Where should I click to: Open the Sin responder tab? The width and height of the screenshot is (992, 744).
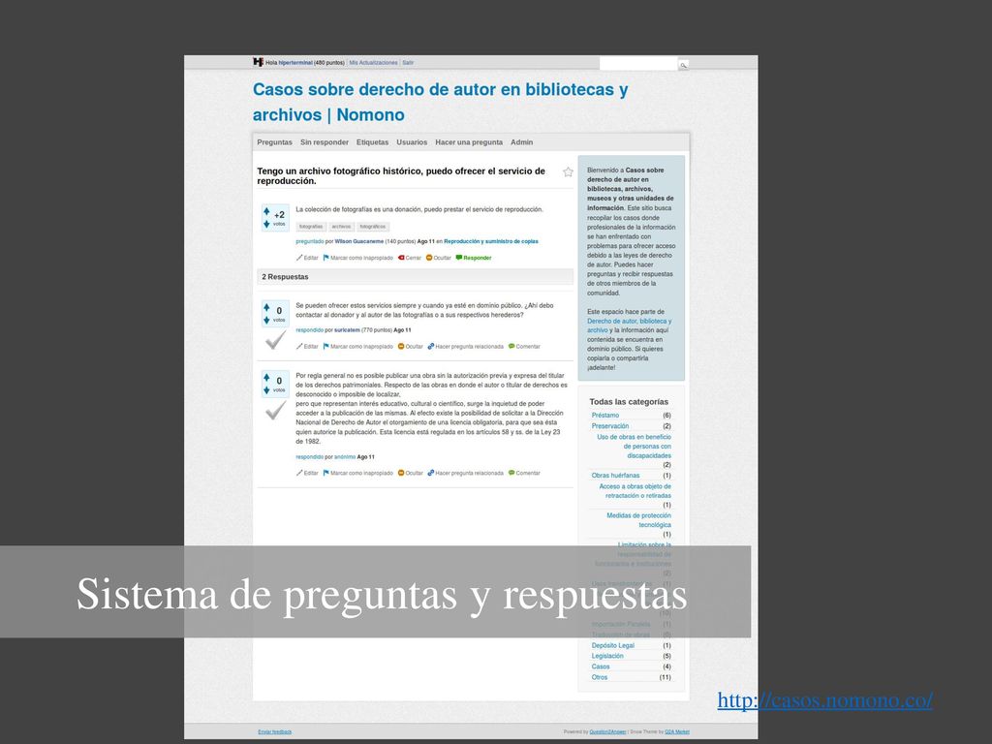coord(324,142)
